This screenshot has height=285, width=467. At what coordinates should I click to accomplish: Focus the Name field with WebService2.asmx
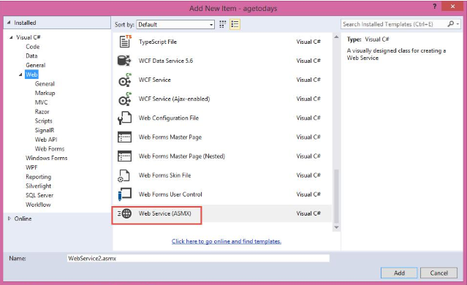[x=198, y=258]
